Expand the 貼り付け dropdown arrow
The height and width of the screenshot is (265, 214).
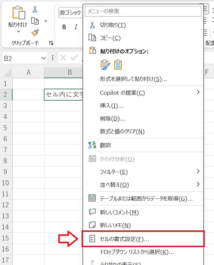point(18,31)
